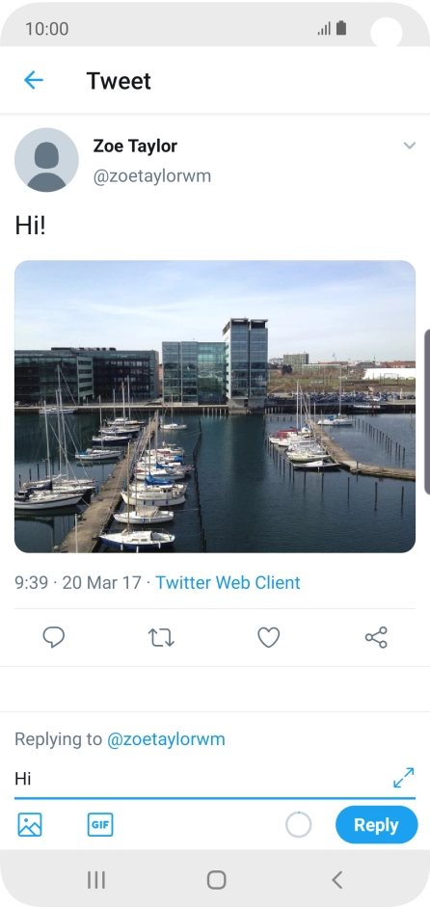The image size is (430, 907).
Task: Open the Twitter Web Client link
Action: point(228,582)
